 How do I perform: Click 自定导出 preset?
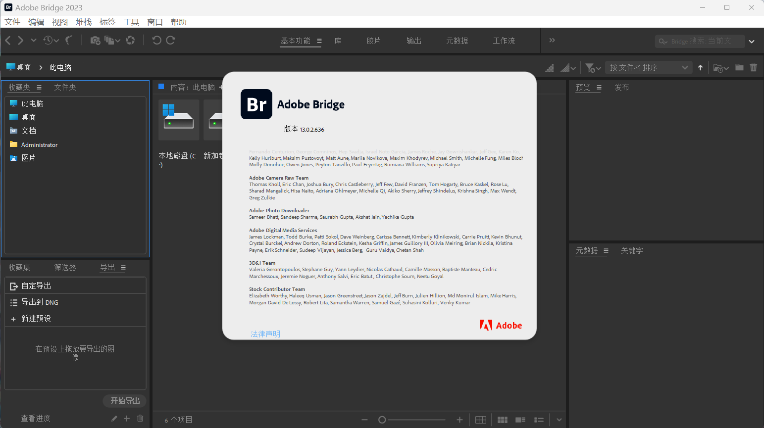point(75,285)
